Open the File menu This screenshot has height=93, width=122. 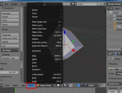(6, 4)
